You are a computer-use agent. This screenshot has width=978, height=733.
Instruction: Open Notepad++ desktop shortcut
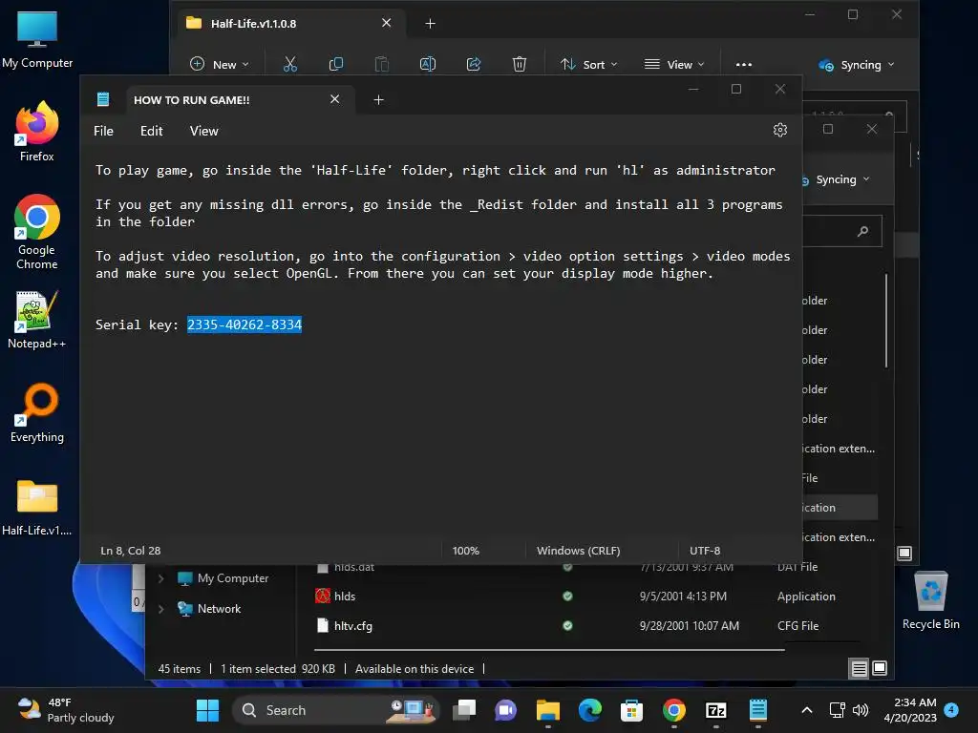pos(37,320)
